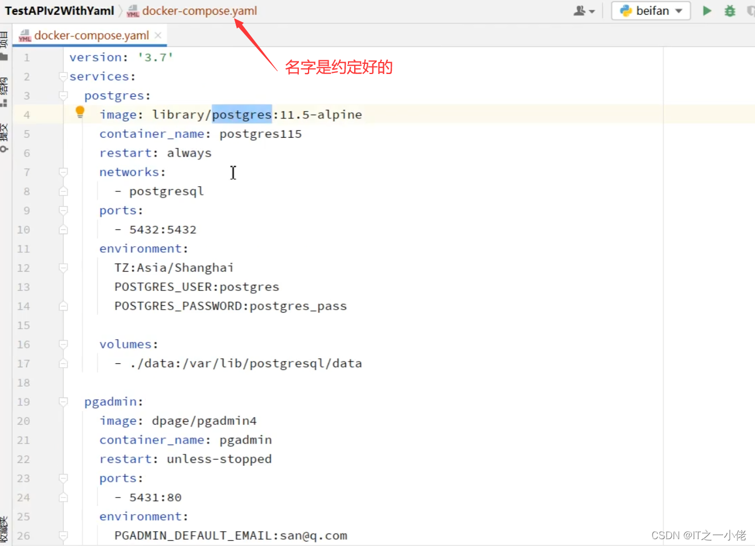Click POSTGRES_PASSWORD:postgres_pass line

coord(231,306)
